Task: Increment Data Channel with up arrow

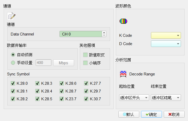Action: point(104,33)
